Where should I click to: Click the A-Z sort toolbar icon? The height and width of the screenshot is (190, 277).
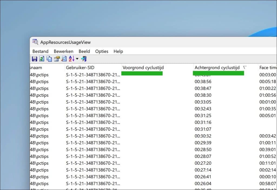pyautogui.click(x=71, y=59)
